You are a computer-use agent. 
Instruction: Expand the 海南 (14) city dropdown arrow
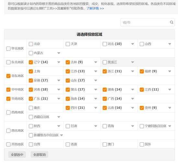96,99
